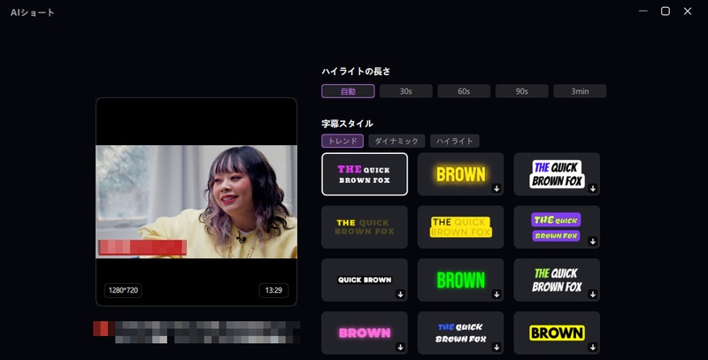Open the ハイライト subtitle style tab
The height and width of the screenshot is (360, 708).
(x=454, y=141)
